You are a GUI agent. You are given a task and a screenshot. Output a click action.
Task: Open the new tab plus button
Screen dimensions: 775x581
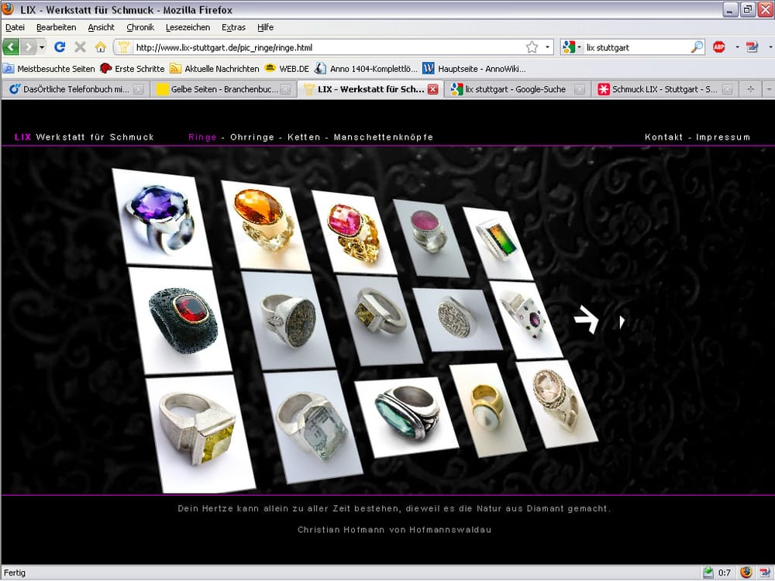(749, 89)
